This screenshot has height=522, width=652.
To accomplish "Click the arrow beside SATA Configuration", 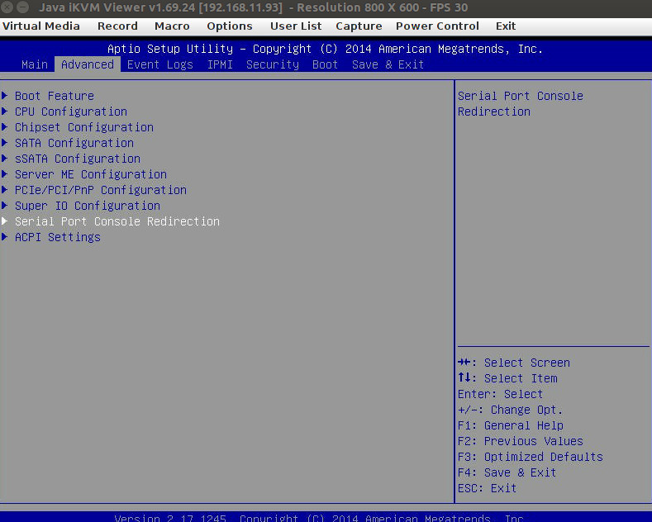I will (5, 143).
